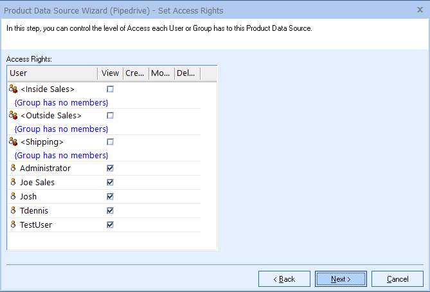
Task: Click the Shipping group icon
Action: pos(13,141)
